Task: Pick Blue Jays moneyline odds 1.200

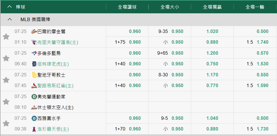Action: [212, 53]
